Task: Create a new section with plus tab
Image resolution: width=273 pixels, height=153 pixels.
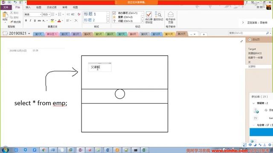Action: (x=204, y=34)
